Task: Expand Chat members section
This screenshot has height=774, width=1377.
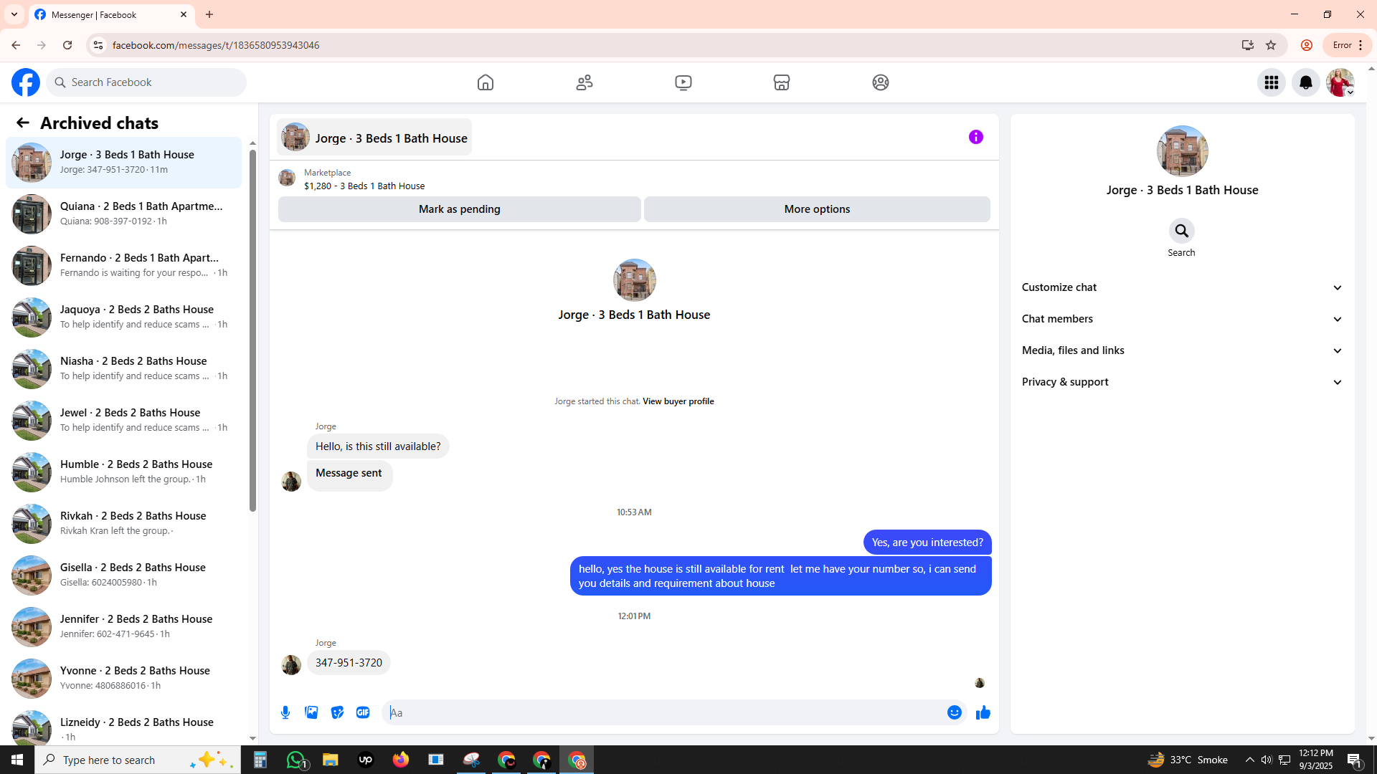Action: pyautogui.click(x=1182, y=319)
